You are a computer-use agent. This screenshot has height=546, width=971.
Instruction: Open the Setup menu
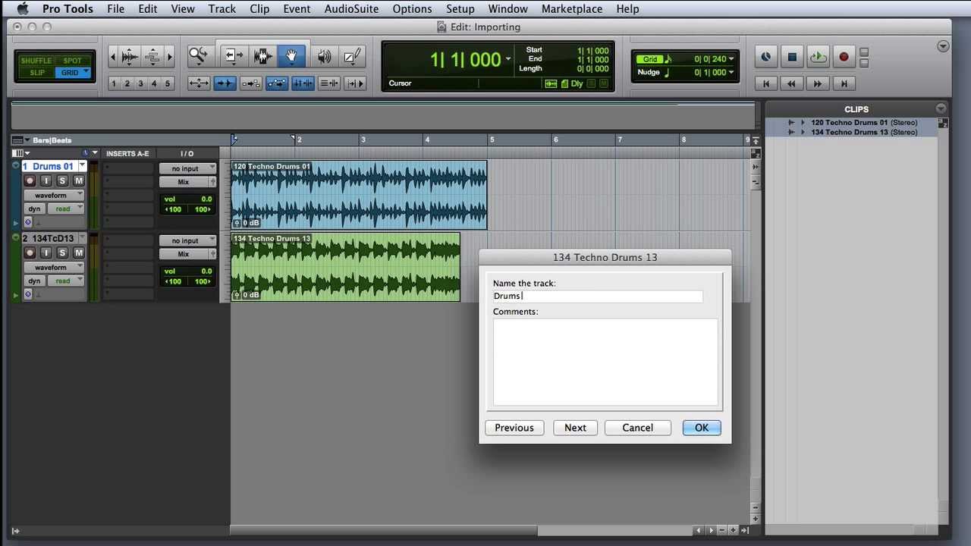click(460, 9)
